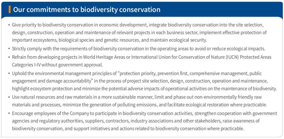
Task: Click the orange bar beside the heading
Action: pyautogui.click(x=9, y=9)
